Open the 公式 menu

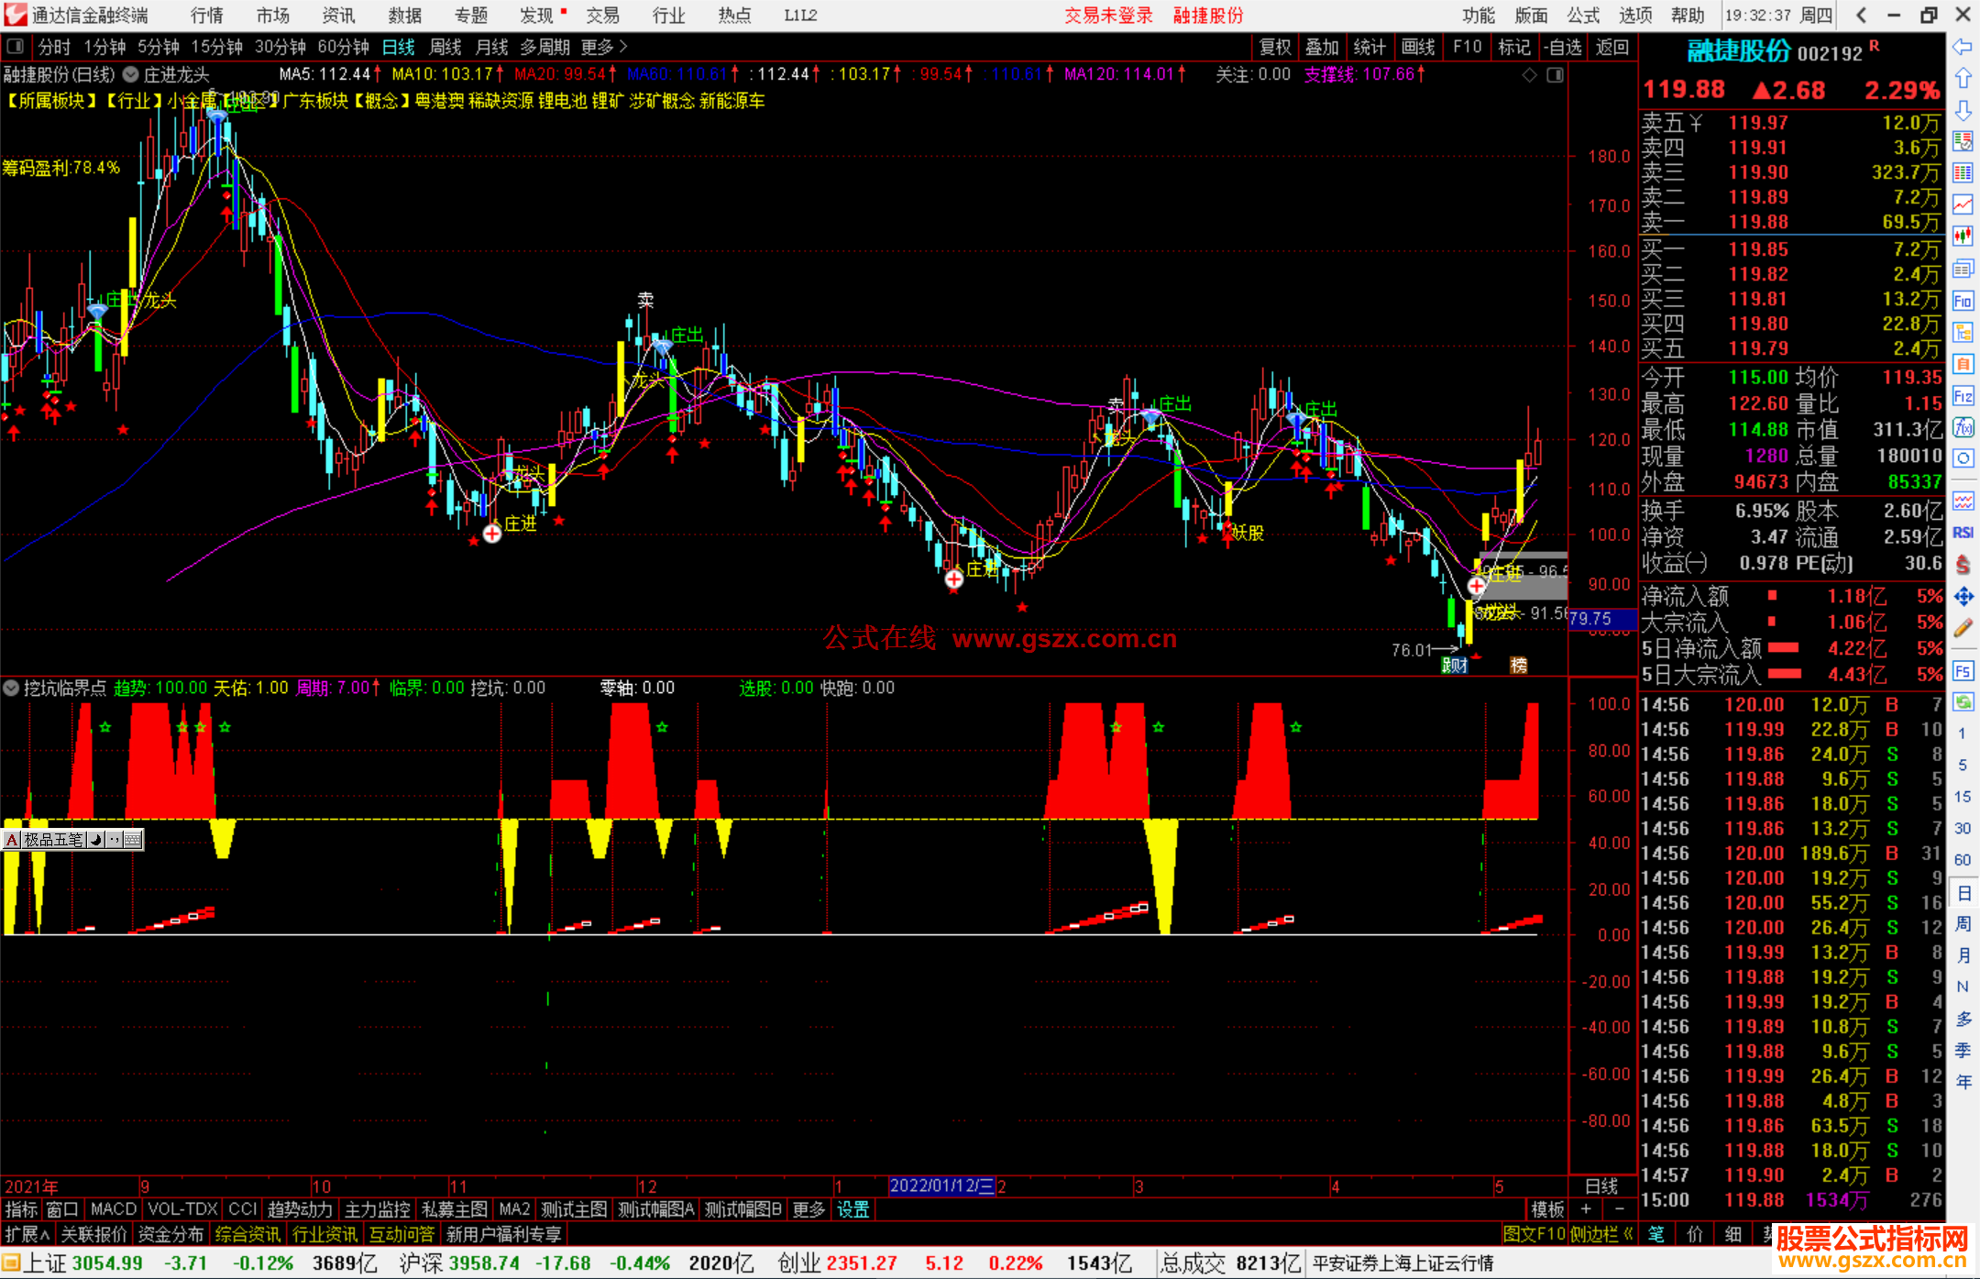coord(1583,15)
